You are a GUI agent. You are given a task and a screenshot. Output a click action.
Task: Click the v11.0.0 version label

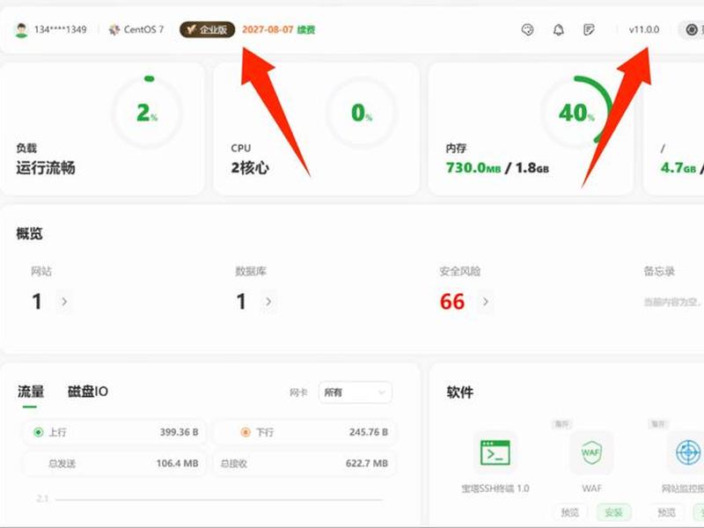[x=644, y=30]
